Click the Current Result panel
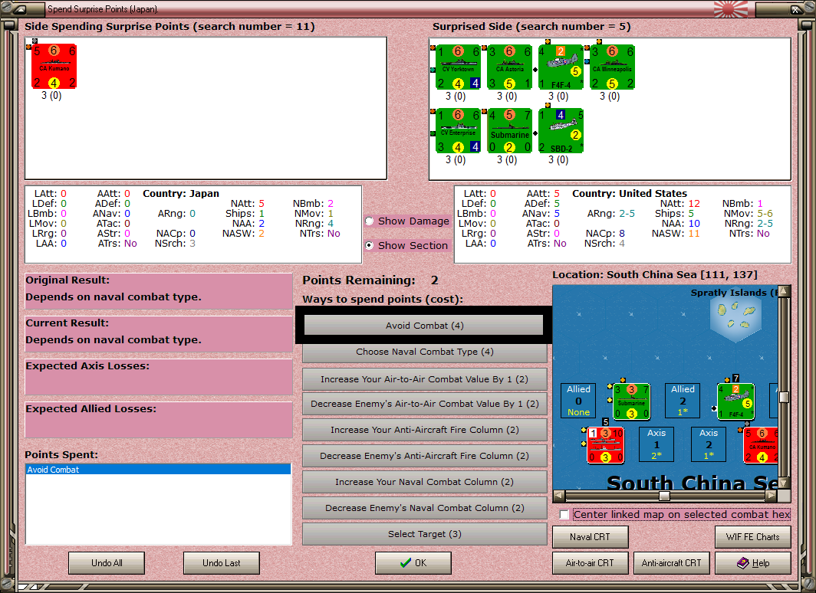 (x=159, y=334)
